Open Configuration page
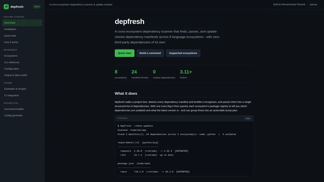Viewport: 324px width, 182px height. point(22,69)
